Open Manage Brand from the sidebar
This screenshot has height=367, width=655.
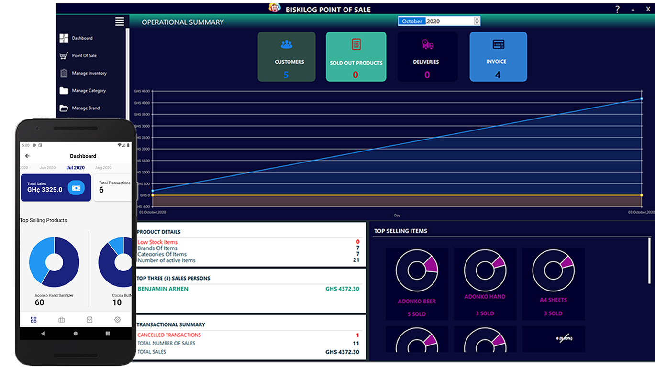tap(86, 108)
